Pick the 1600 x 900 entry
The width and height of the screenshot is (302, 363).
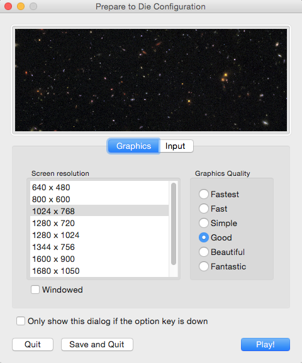pyautogui.click(x=99, y=259)
